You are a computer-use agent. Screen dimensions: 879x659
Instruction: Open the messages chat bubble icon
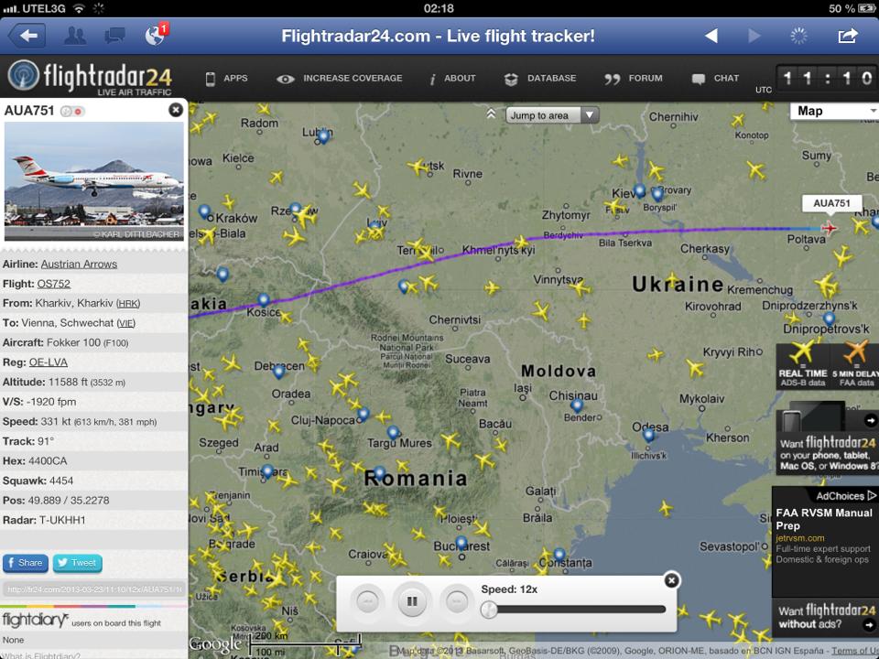[x=115, y=37]
